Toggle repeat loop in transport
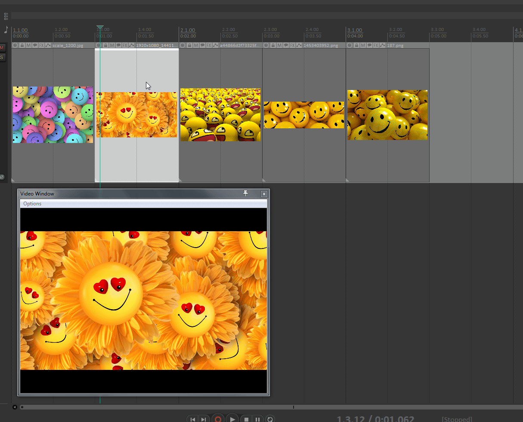This screenshot has width=523, height=422. (270, 419)
